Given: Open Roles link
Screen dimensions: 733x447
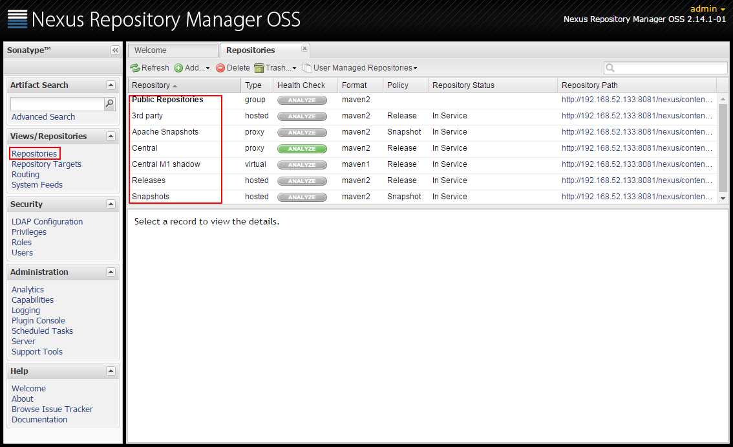Looking at the screenshot, I should 21,243.
